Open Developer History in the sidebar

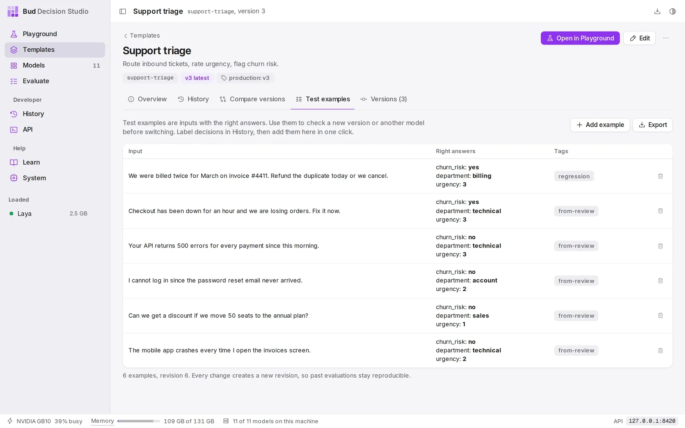click(55, 114)
